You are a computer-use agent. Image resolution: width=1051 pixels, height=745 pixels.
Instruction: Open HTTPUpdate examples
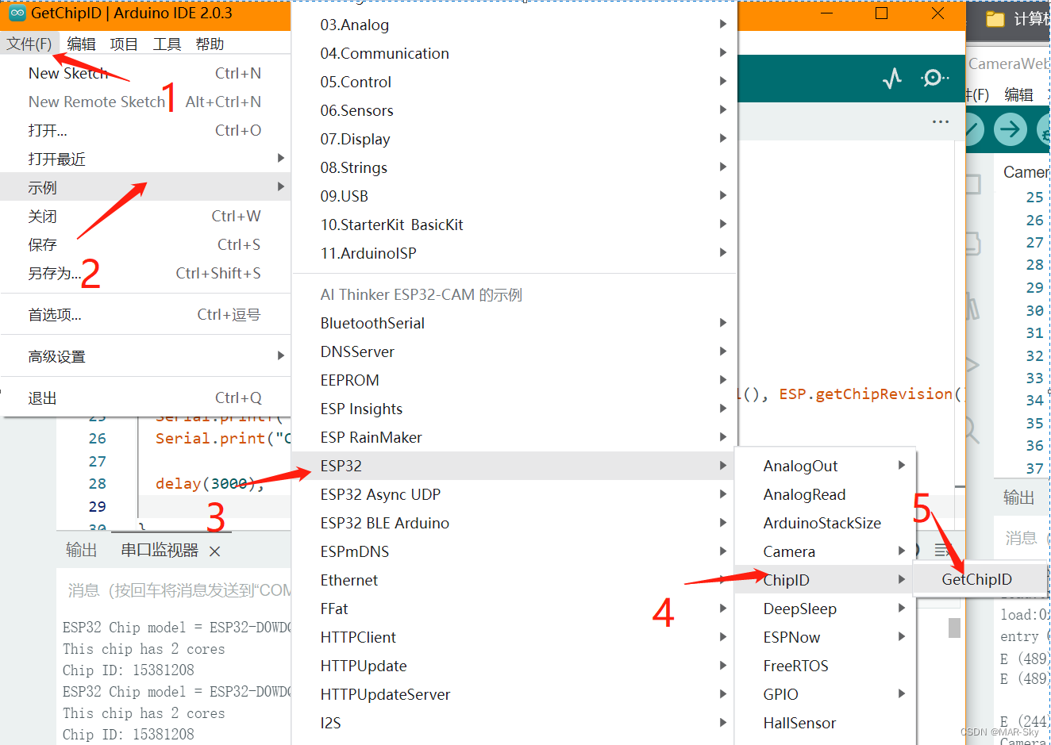514,666
